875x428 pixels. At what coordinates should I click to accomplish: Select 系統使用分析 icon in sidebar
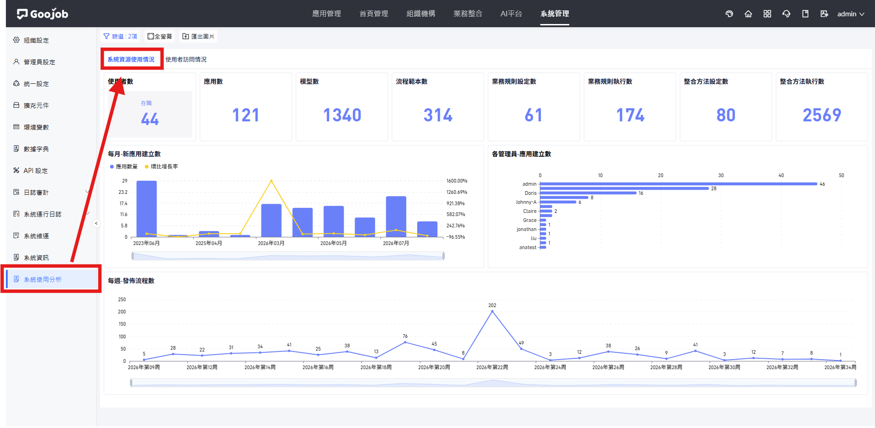coord(16,279)
